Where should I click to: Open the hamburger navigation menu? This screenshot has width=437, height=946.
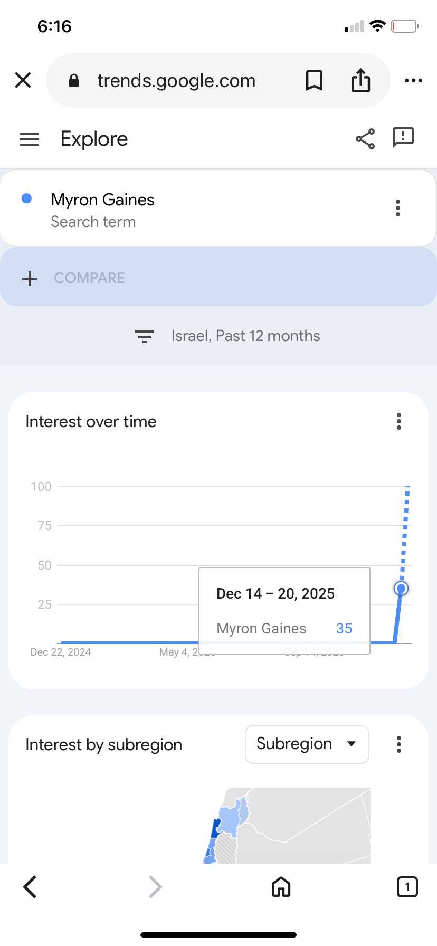click(x=30, y=139)
